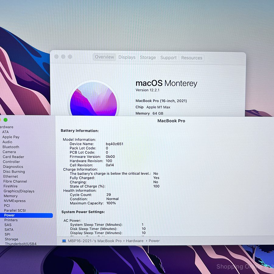Viewport: 274px width, 274px height.
Task: Click the firmware version value "0b00"
Action: 110,157
